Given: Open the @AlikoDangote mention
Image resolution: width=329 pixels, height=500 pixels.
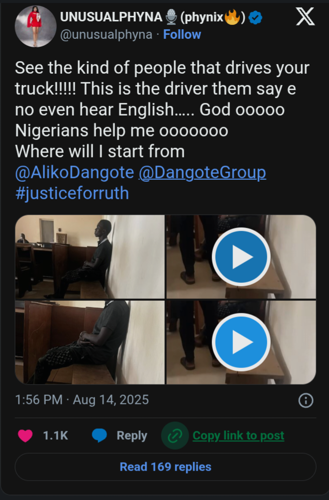Looking at the screenshot, I should point(75,173).
